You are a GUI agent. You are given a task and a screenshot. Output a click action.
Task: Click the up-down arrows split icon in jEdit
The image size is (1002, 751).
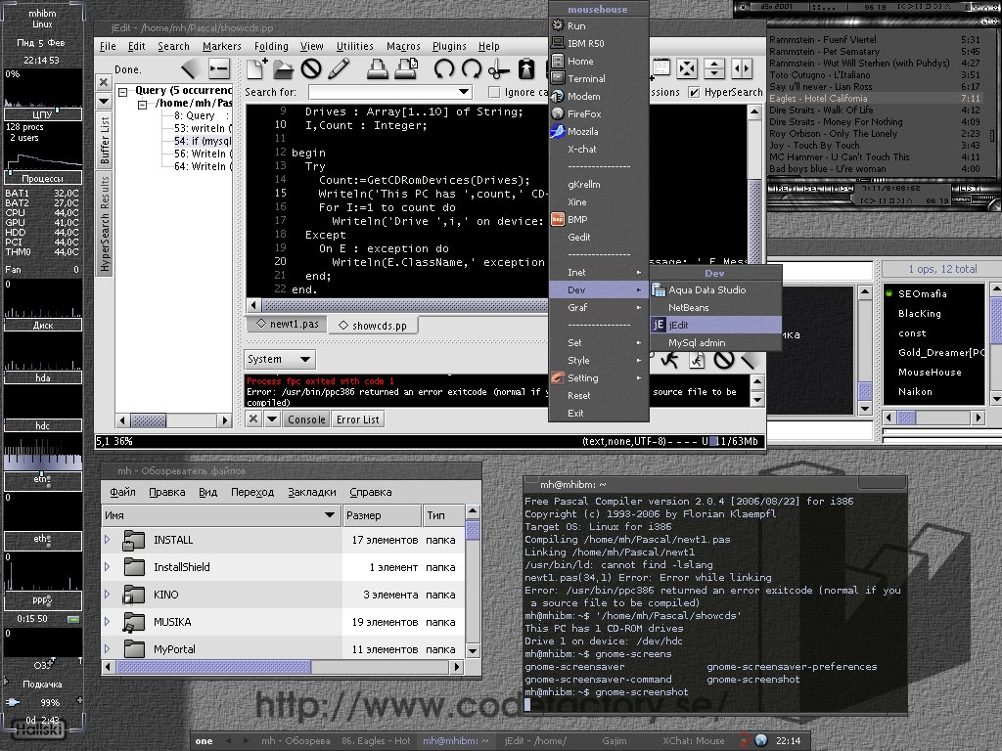[x=714, y=68]
